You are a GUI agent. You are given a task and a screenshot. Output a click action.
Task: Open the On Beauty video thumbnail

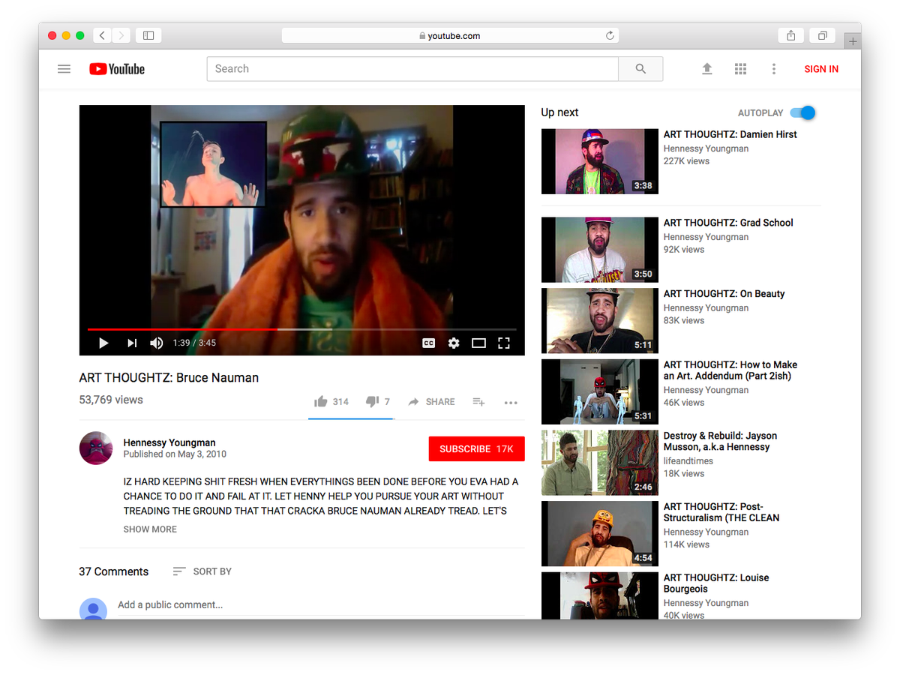(x=600, y=321)
